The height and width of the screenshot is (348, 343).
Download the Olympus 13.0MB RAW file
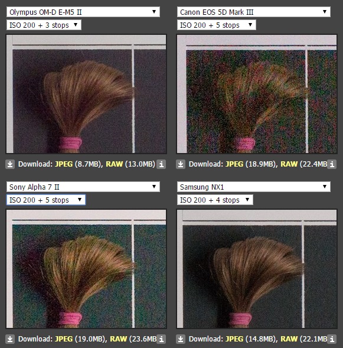click(x=114, y=164)
